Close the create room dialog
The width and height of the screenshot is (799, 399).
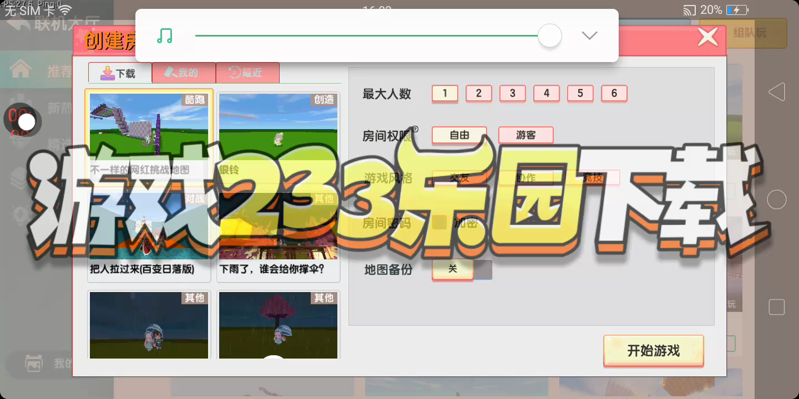(707, 37)
